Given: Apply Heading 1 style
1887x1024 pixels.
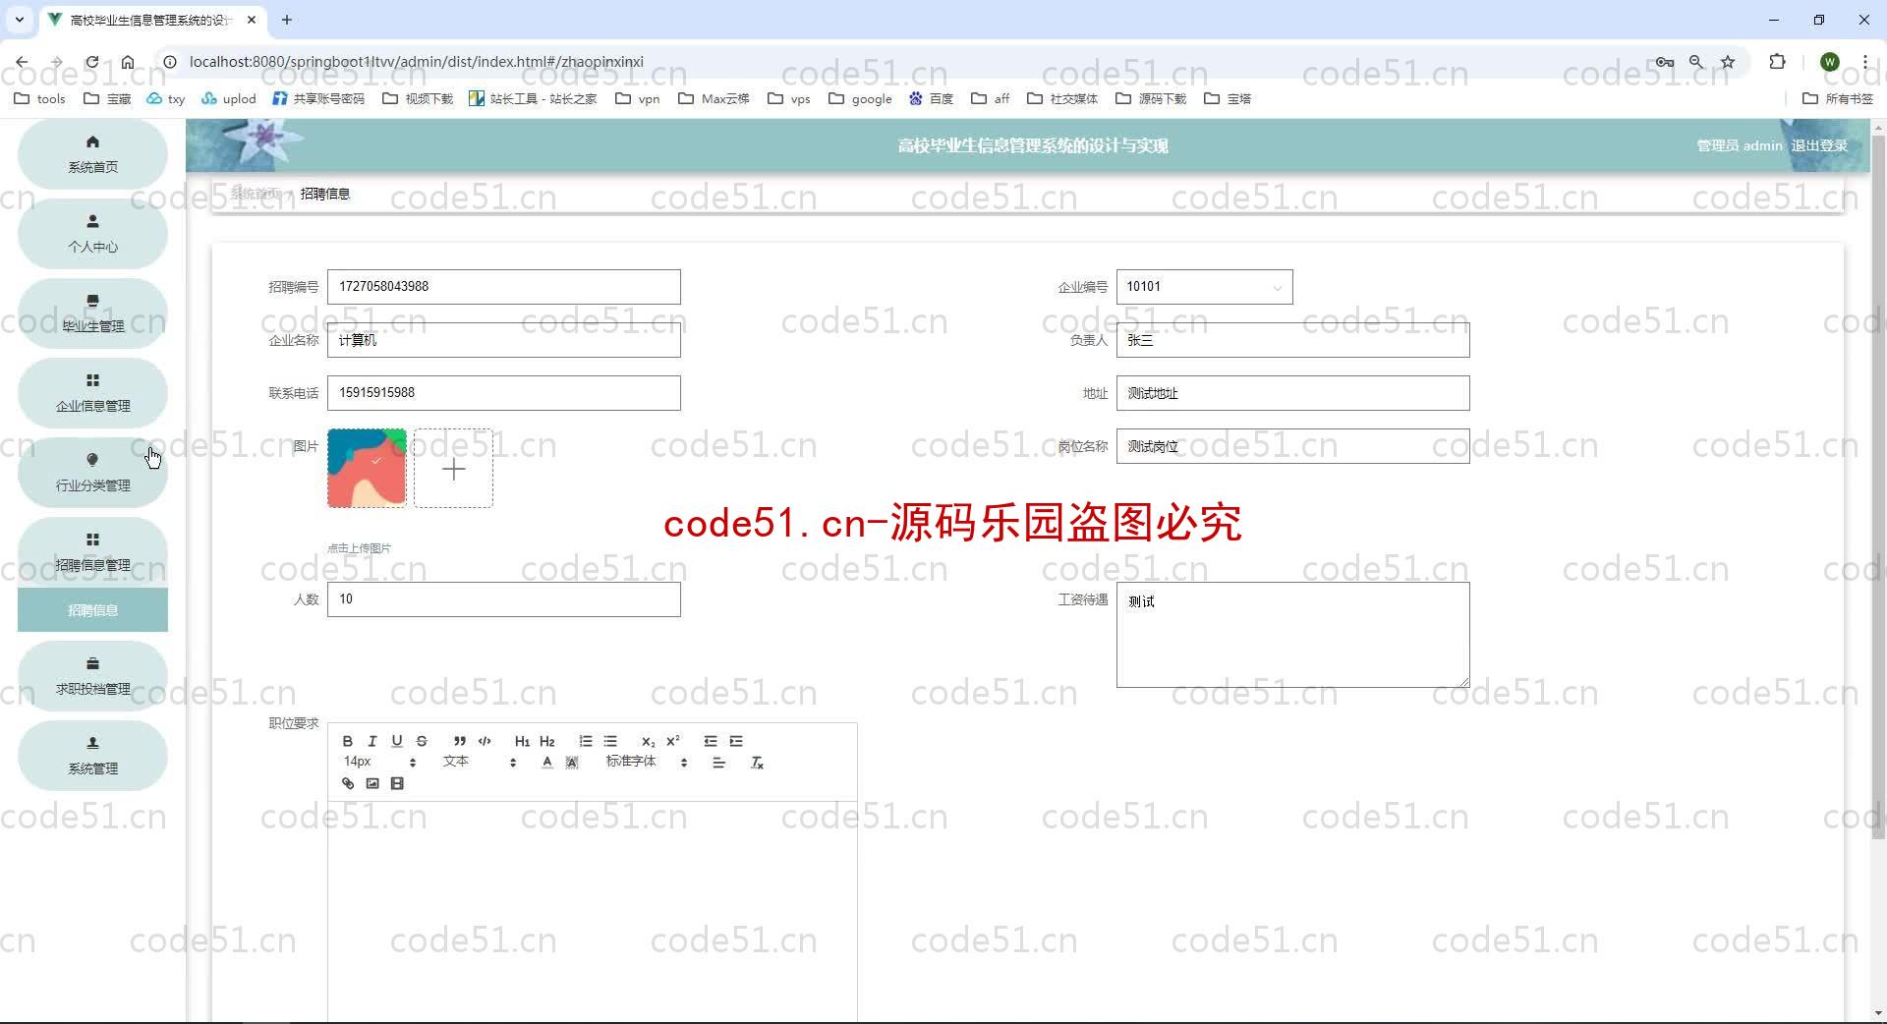Looking at the screenshot, I should 522,741.
